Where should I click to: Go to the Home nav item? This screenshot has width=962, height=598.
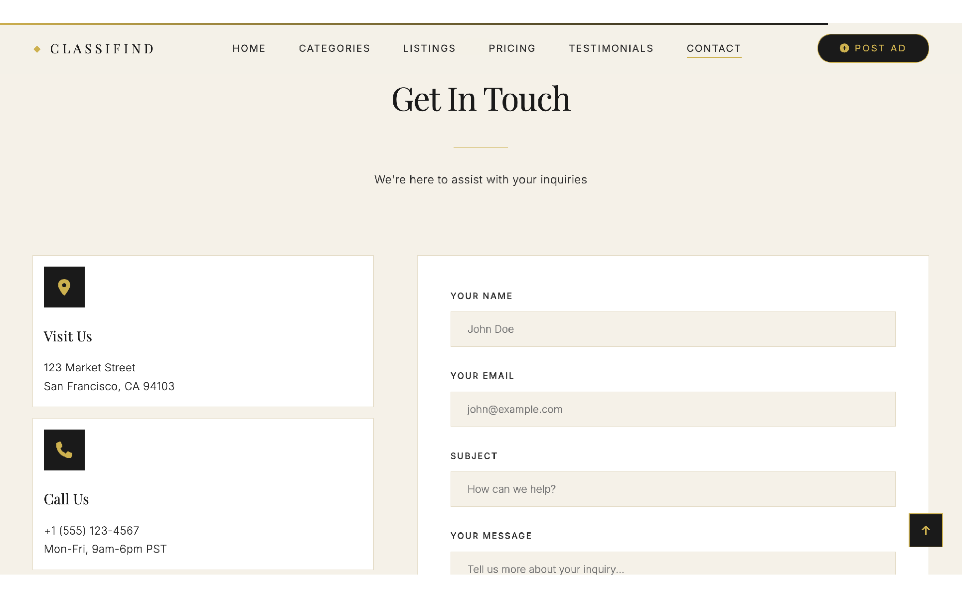249,48
